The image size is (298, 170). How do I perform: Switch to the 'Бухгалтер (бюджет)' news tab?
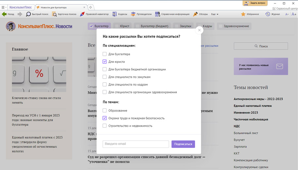[x=154, y=26]
